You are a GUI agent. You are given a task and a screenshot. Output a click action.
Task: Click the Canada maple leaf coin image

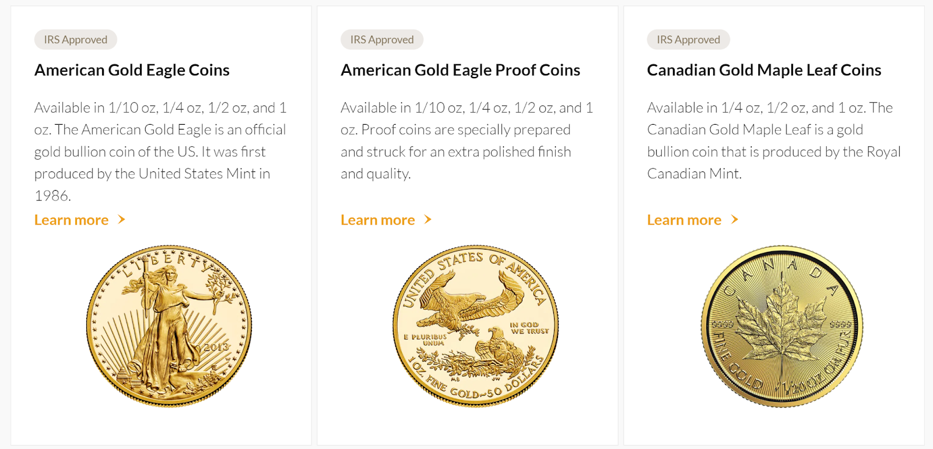[782, 325]
